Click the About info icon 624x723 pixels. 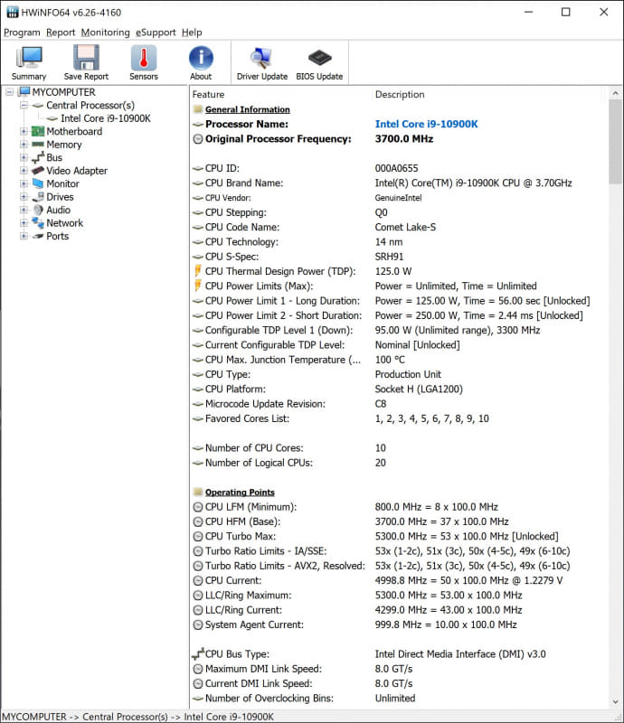click(x=202, y=58)
